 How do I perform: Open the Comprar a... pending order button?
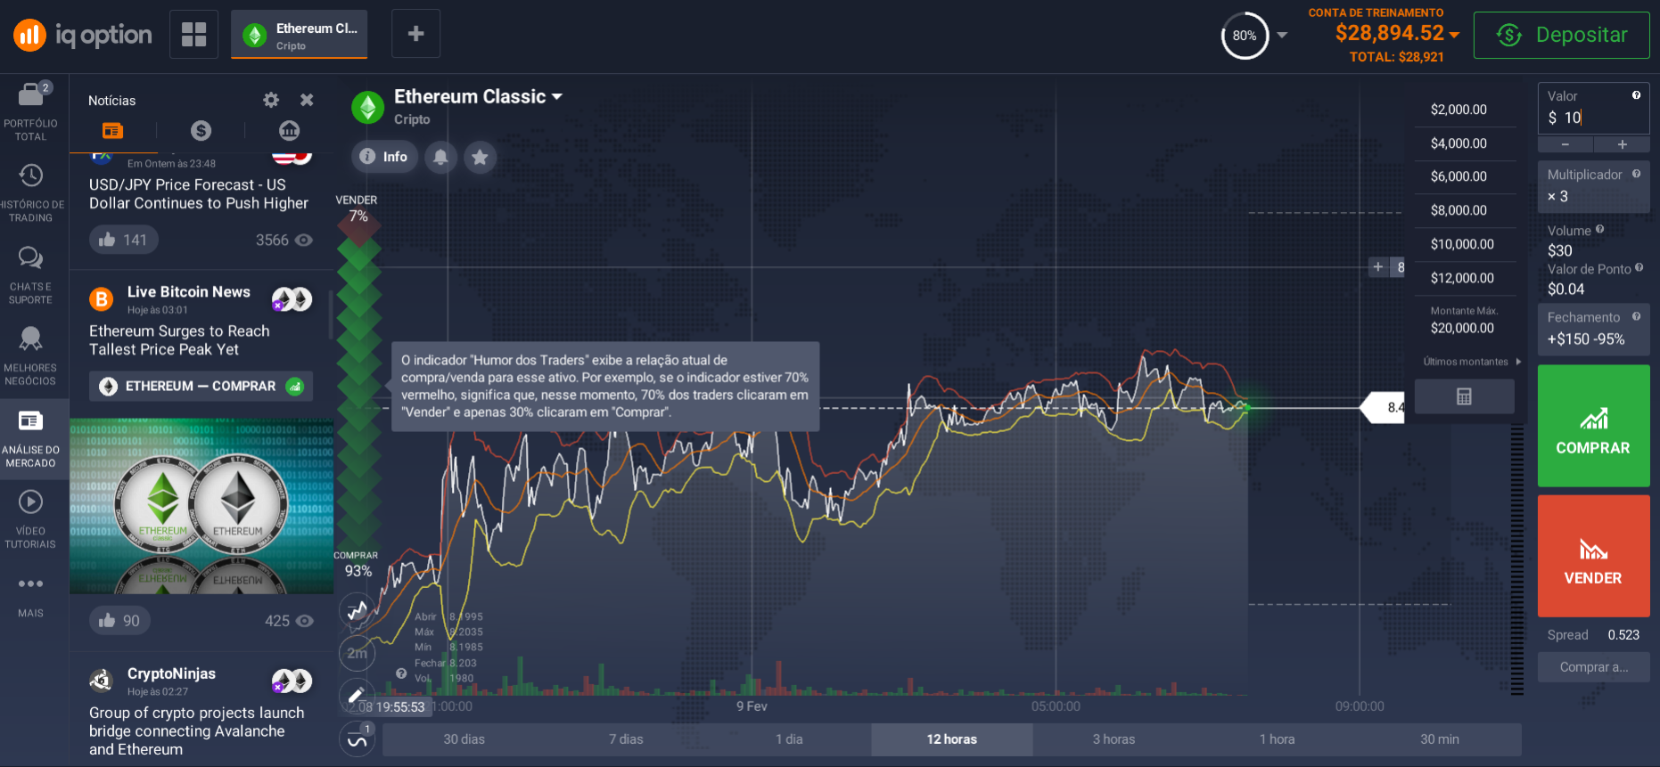[1593, 667]
